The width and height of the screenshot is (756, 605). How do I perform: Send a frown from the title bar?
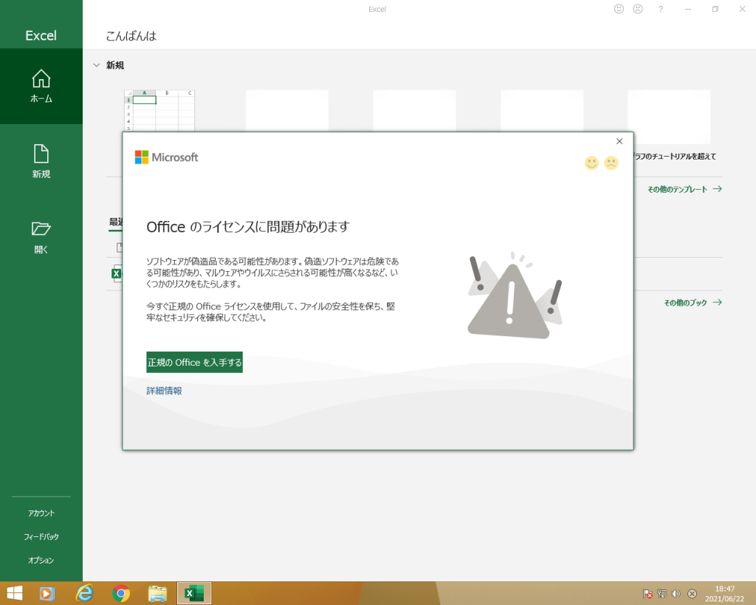coord(638,9)
